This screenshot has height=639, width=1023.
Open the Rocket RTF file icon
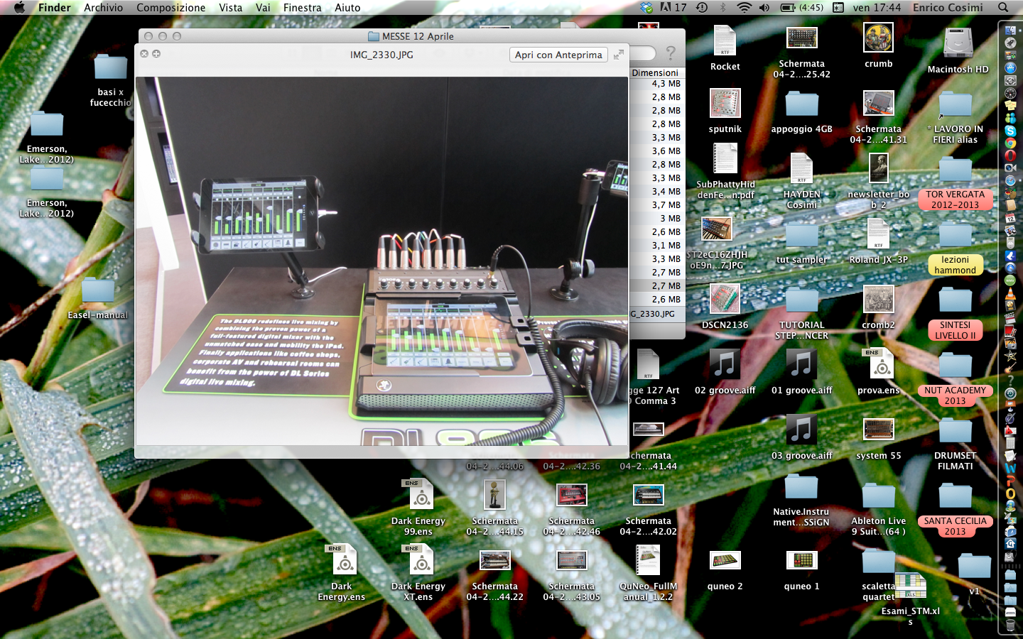point(725,41)
